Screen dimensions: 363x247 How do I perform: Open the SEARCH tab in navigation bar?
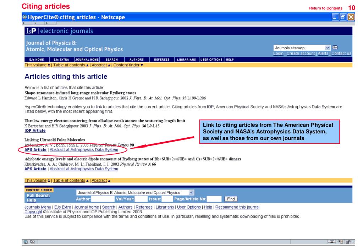112,60
